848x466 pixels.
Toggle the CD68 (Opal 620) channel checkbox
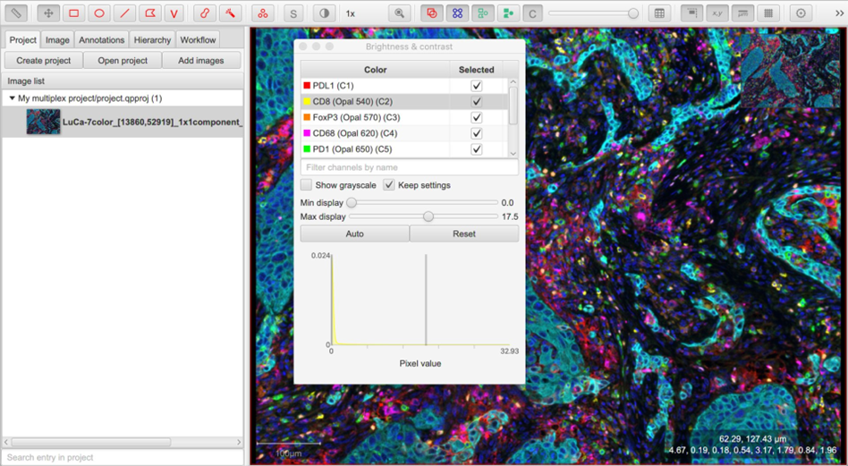click(x=477, y=133)
